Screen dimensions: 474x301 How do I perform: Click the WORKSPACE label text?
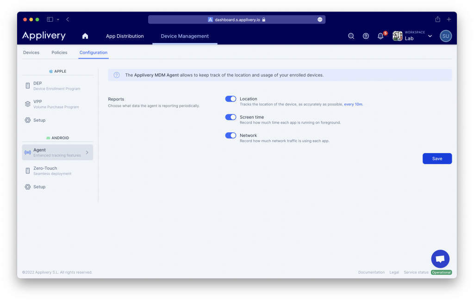coord(415,32)
